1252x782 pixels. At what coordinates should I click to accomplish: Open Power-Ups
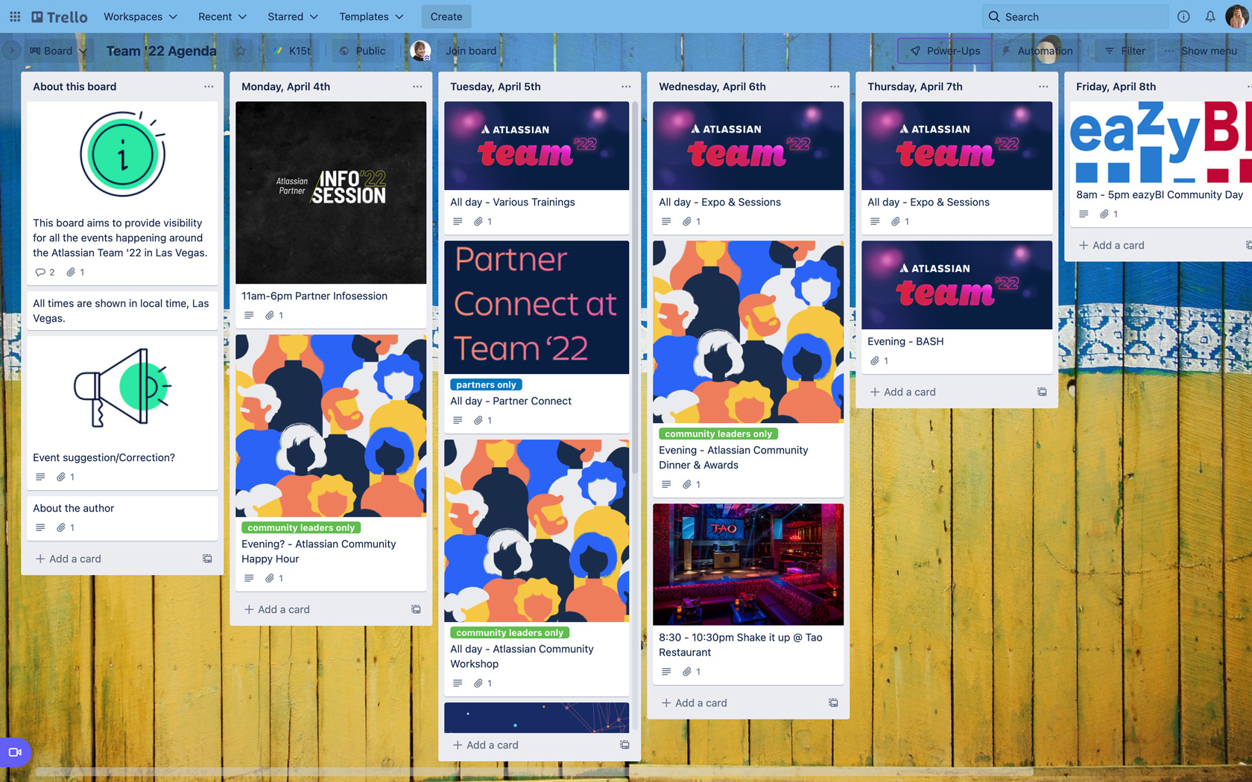(x=945, y=51)
